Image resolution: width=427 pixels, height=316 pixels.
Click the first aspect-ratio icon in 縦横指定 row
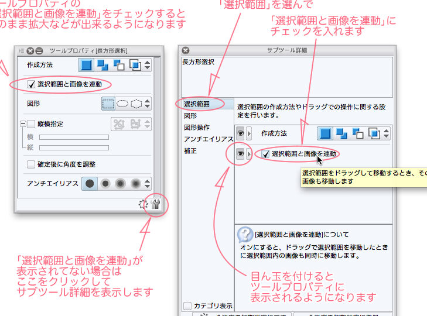click(119, 124)
